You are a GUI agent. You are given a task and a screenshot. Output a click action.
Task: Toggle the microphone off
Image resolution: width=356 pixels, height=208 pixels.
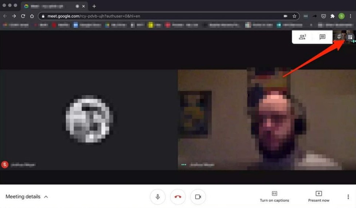coord(158,197)
